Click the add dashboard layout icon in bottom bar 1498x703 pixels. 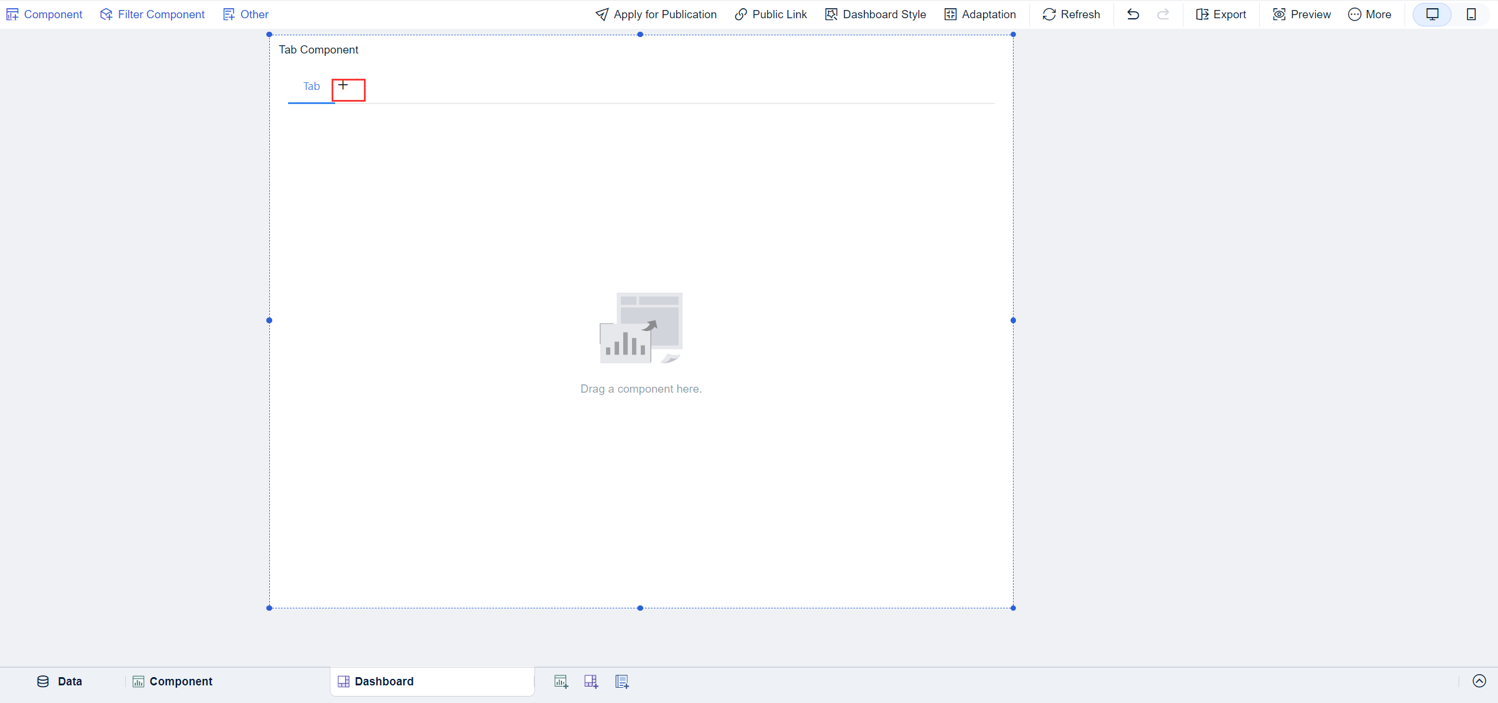click(x=591, y=681)
